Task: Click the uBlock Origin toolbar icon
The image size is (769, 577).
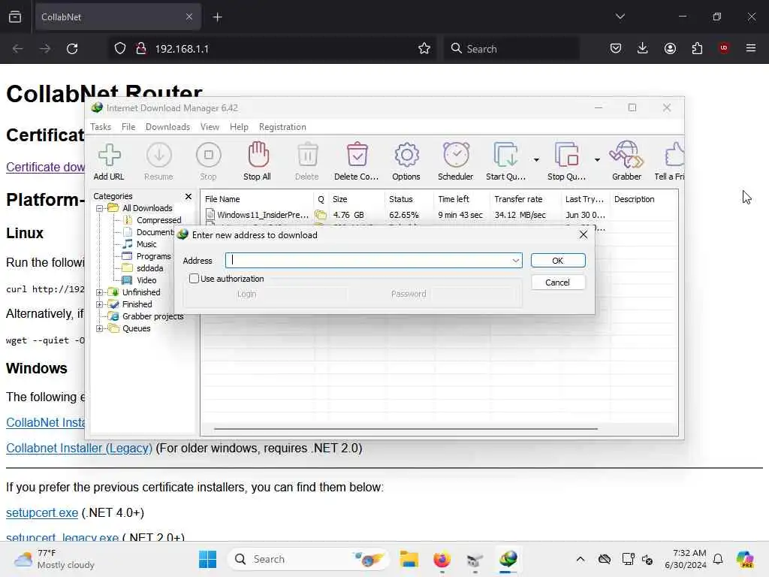Action: point(724,48)
